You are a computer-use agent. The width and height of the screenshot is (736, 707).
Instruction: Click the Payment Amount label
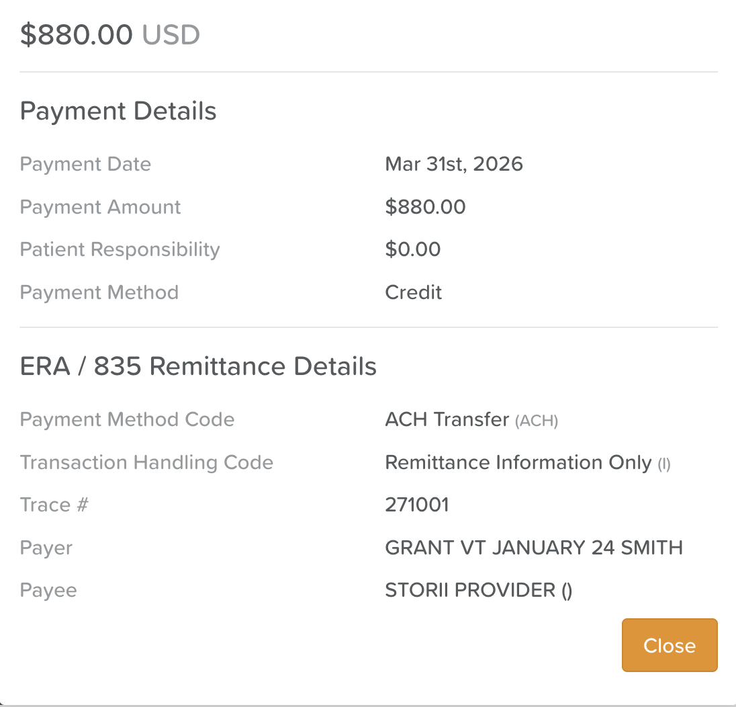click(x=100, y=207)
